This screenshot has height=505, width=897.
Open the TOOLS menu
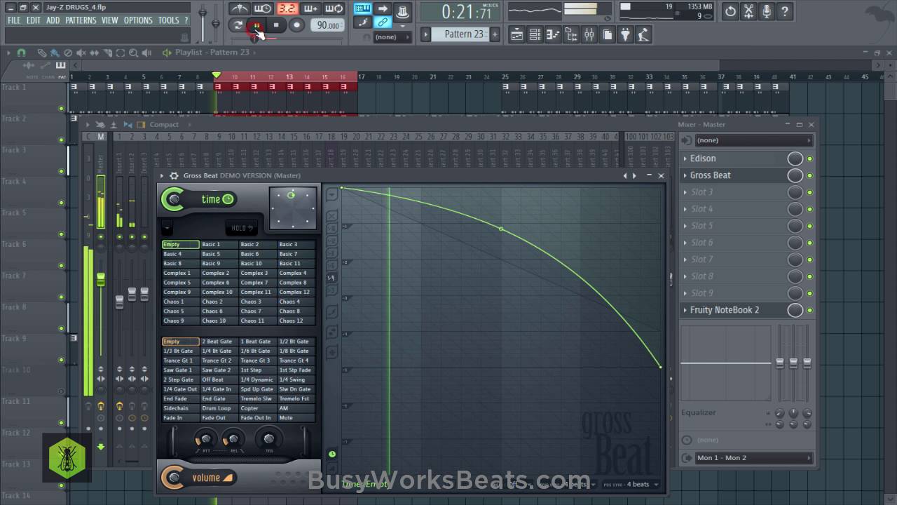(x=168, y=20)
